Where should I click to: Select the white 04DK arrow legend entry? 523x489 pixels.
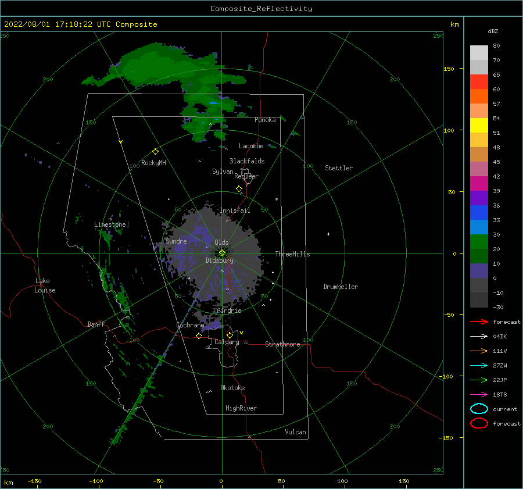[479, 336]
